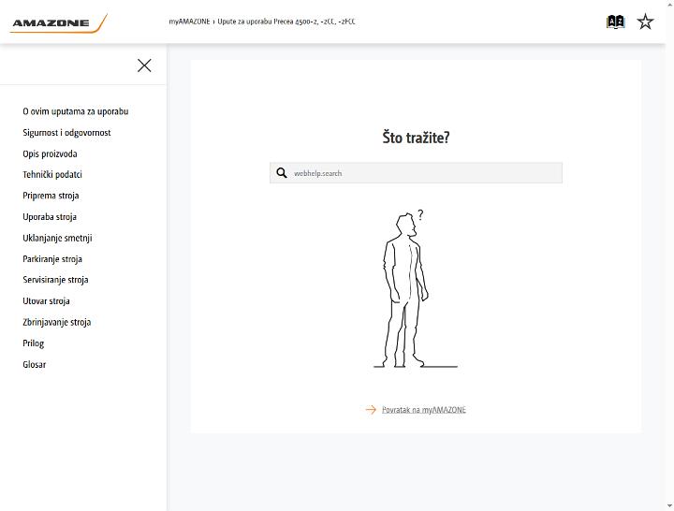Open O ovim uputama za uporabu
The image size is (674, 511).
pyautogui.click(x=76, y=111)
